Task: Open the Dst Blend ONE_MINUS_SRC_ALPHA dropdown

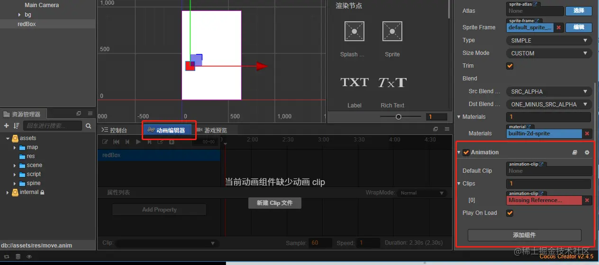Action: [548, 105]
